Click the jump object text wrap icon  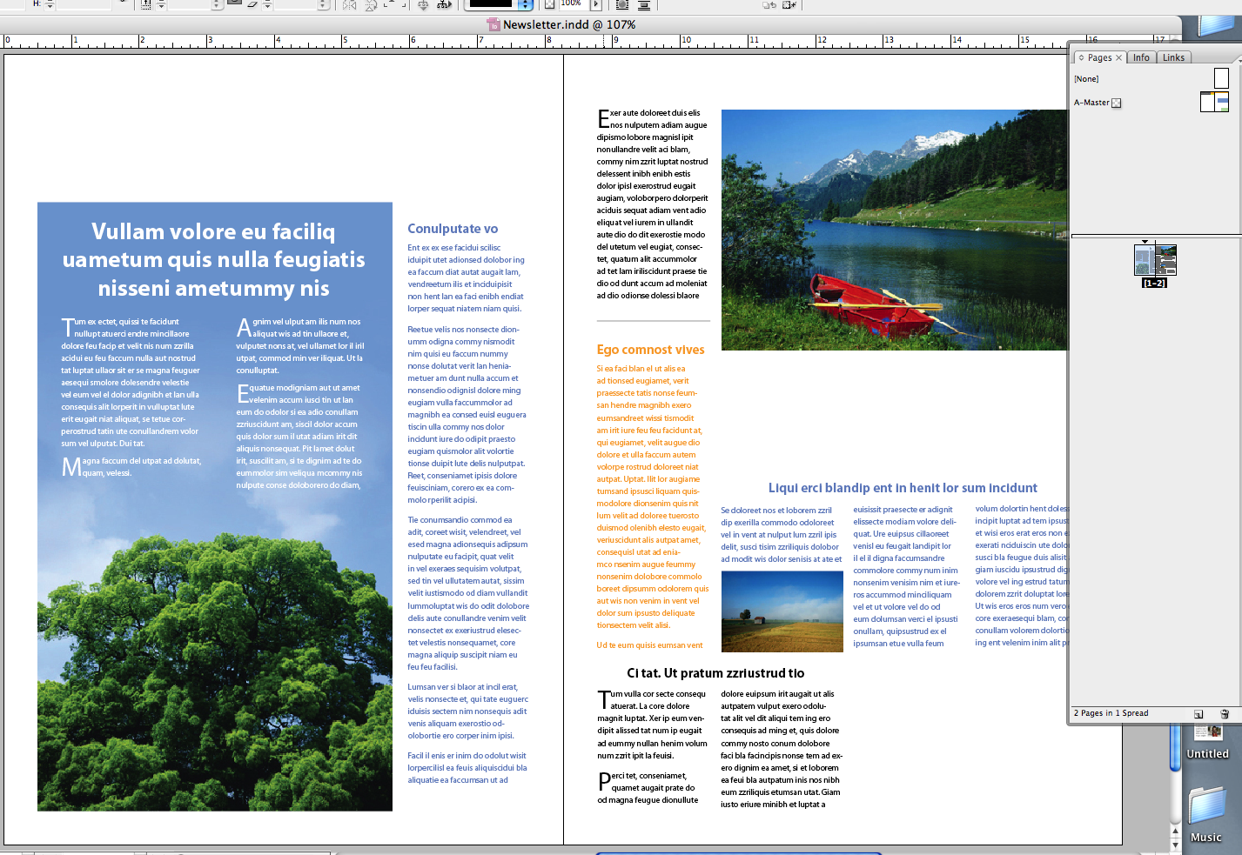tap(644, 4)
